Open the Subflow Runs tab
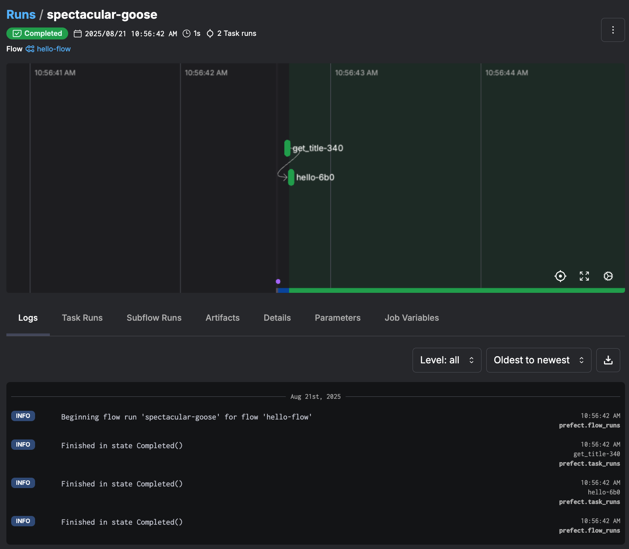Screen dimensions: 629x549 click(x=154, y=318)
